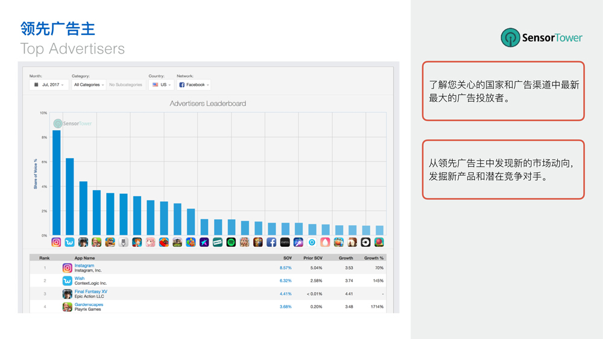
Task: Click the Gardenscapes icon in table row 4
Action: click(x=67, y=307)
